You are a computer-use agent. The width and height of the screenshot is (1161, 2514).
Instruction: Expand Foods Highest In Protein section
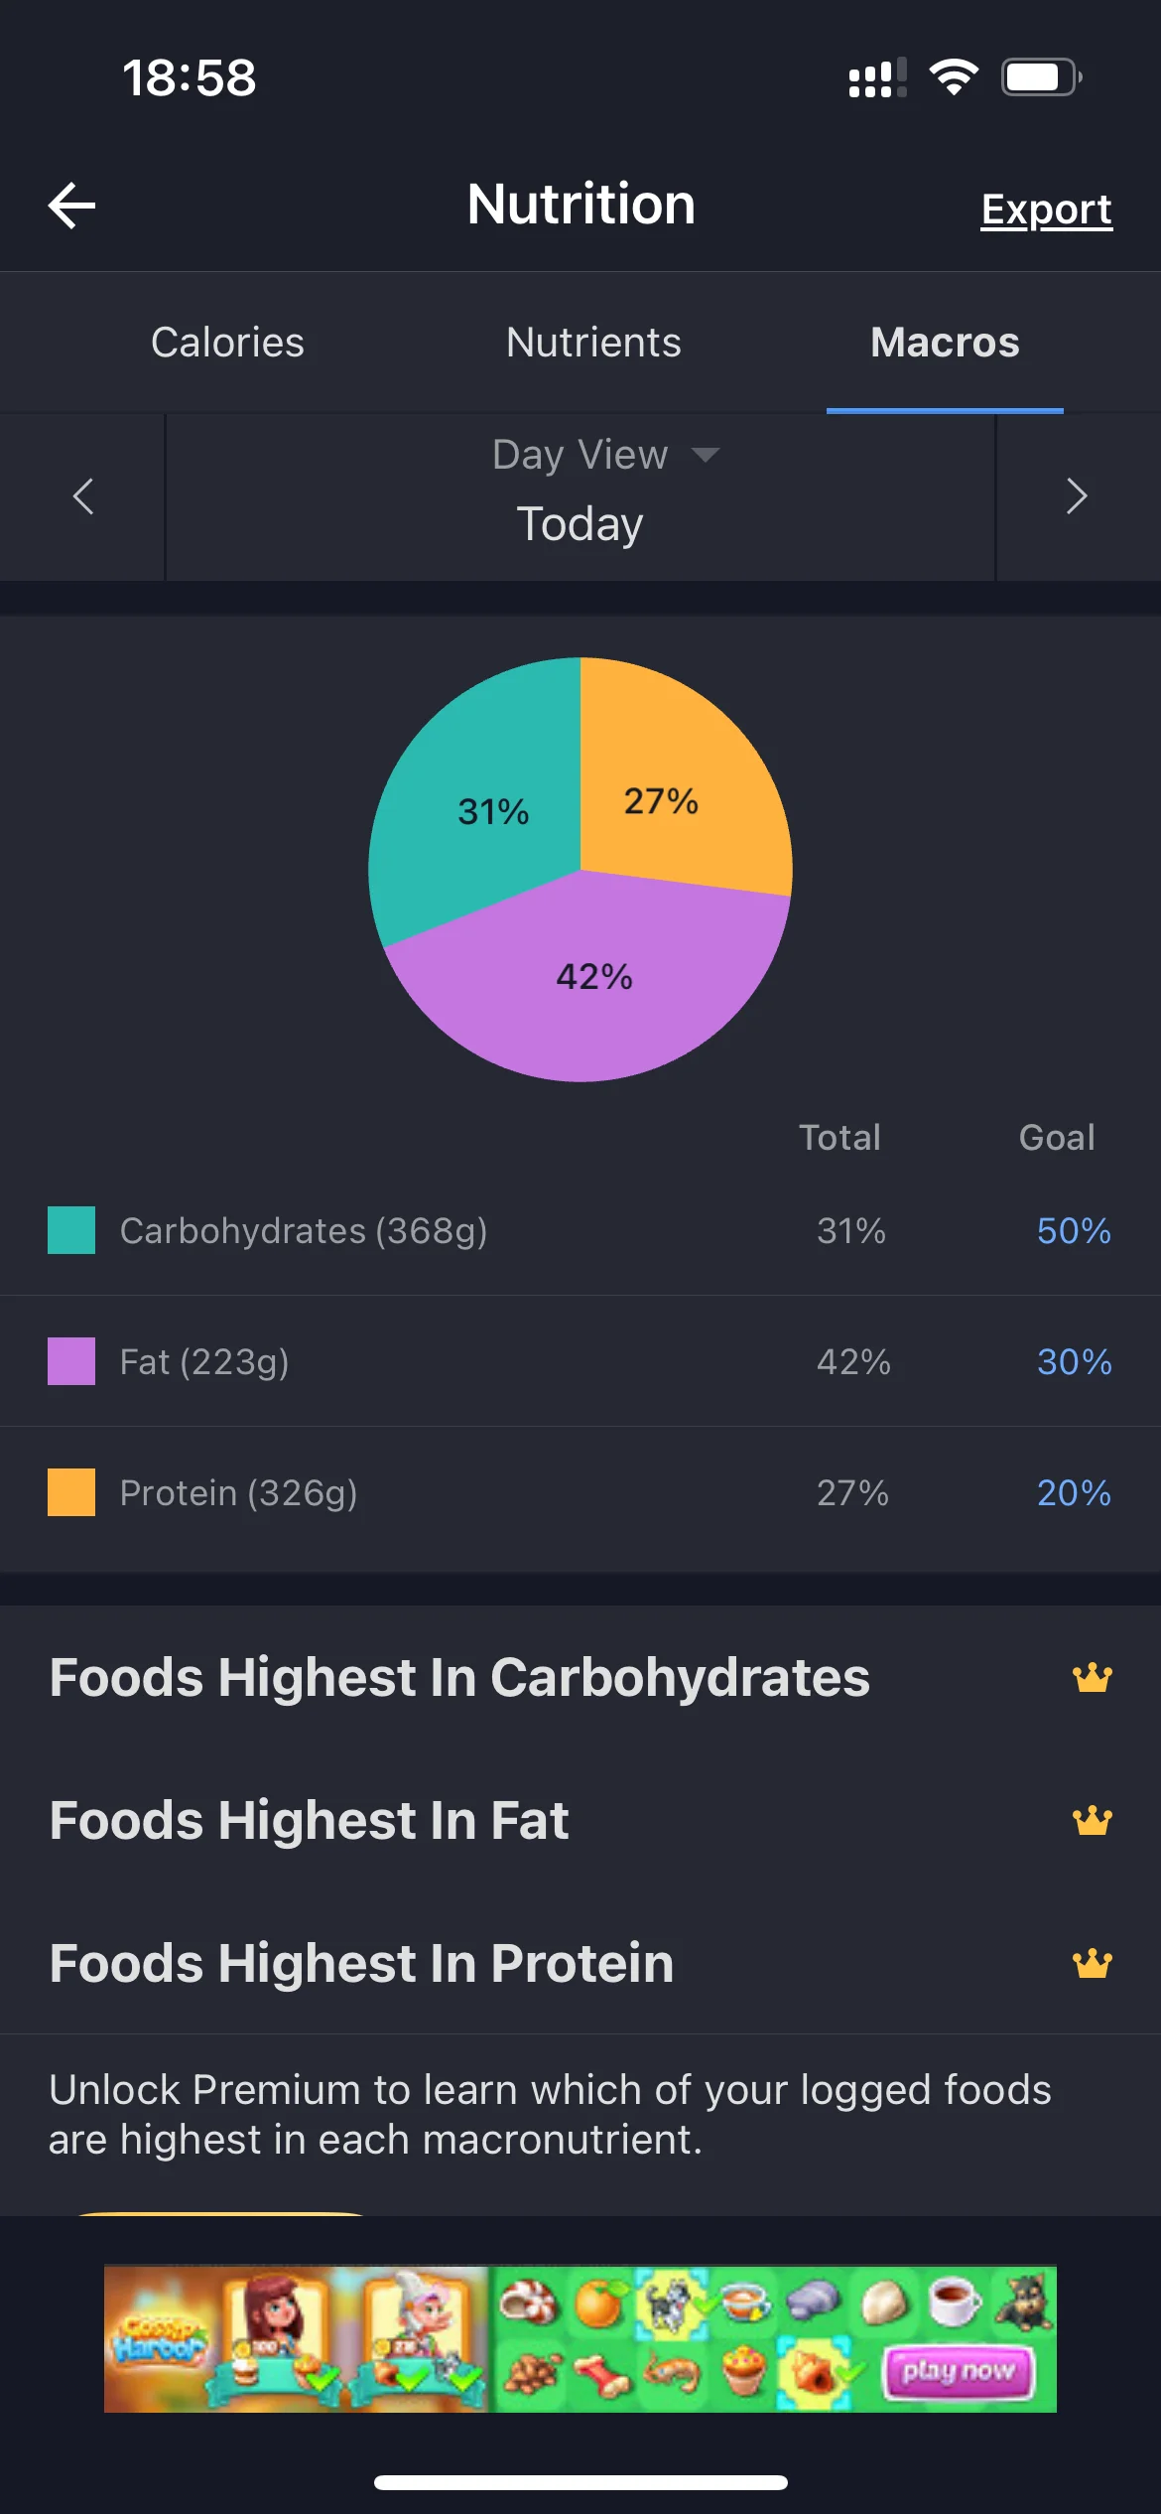pyautogui.click(x=580, y=1964)
